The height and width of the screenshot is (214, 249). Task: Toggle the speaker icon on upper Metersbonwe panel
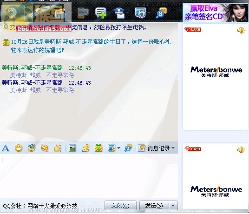coord(241,30)
